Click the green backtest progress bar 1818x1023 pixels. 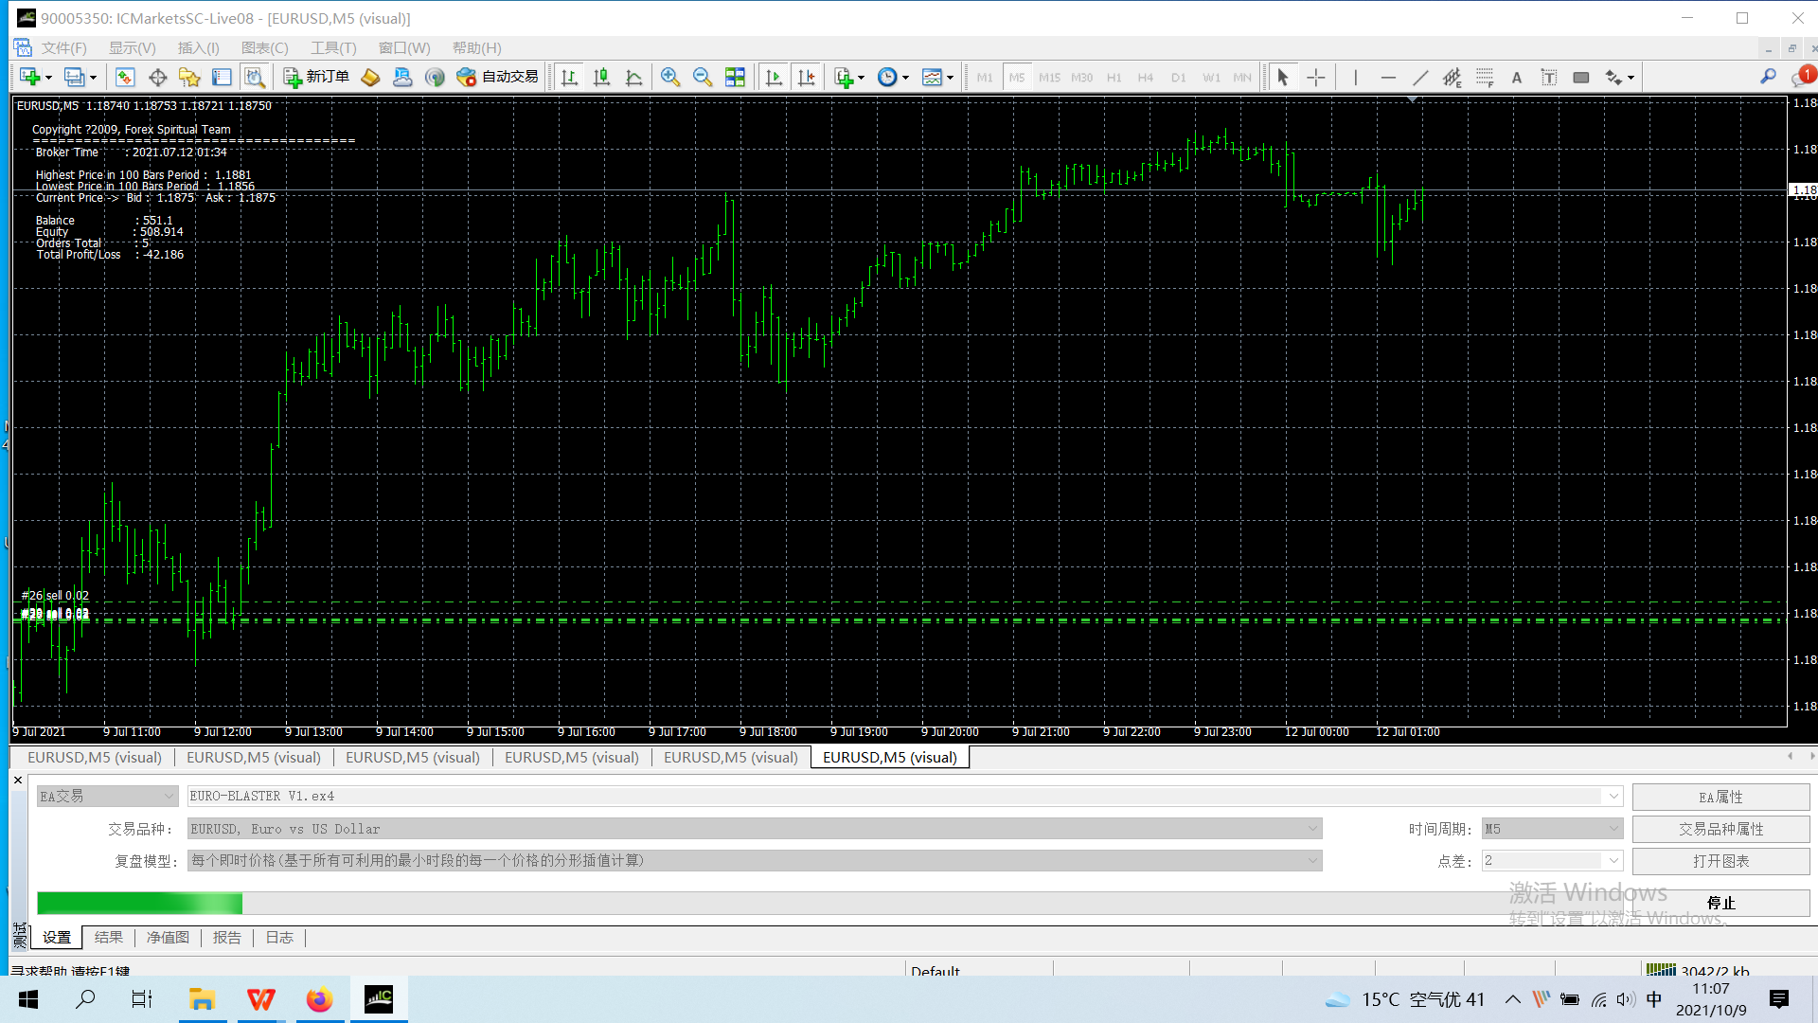(139, 904)
